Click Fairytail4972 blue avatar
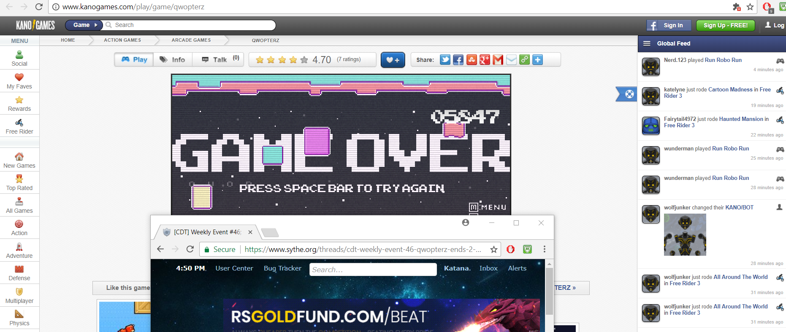The image size is (786, 332). tap(650, 126)
